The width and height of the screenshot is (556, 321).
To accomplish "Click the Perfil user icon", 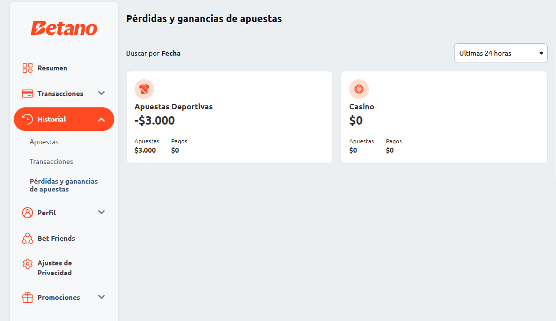I will (27, 213).
